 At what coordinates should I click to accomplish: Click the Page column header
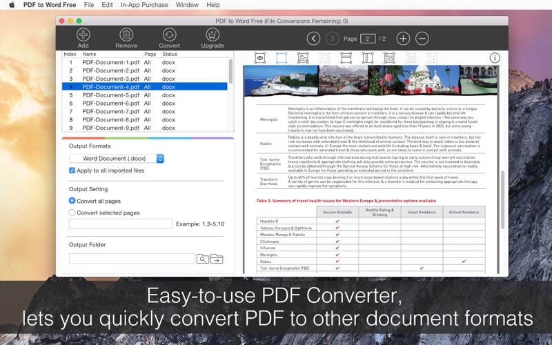(x=151, y=54)
